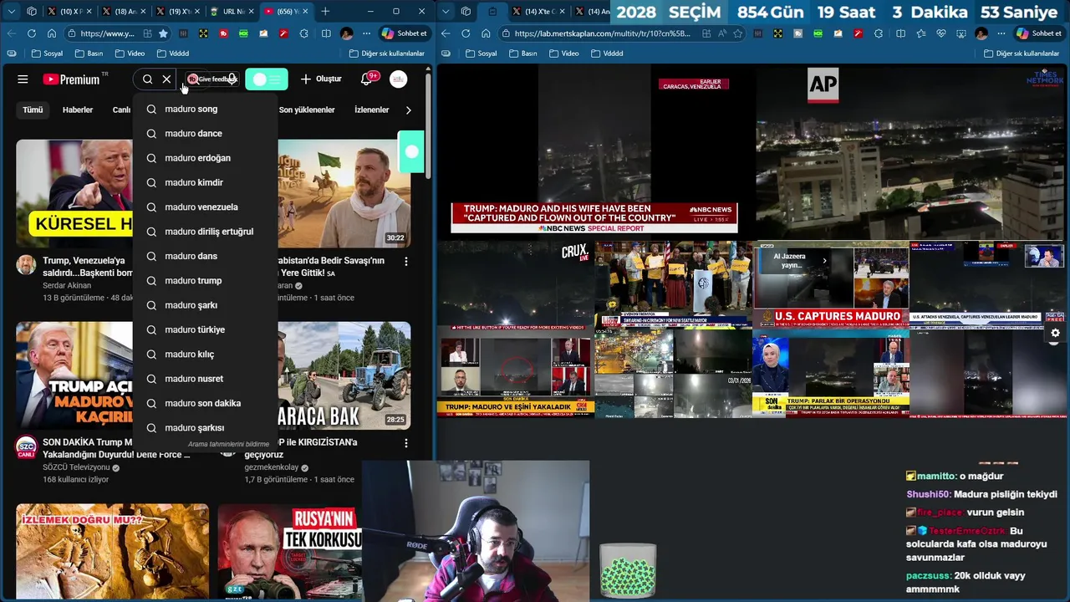Click "Arama tahminlerini bildirme" link
The image size is (1070, 602).
(228, 444)
